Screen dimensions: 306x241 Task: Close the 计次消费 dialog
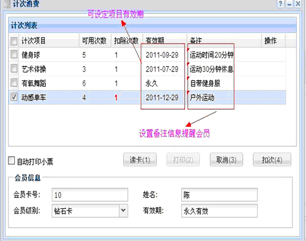pyautogui.click(x=298, y=4)
